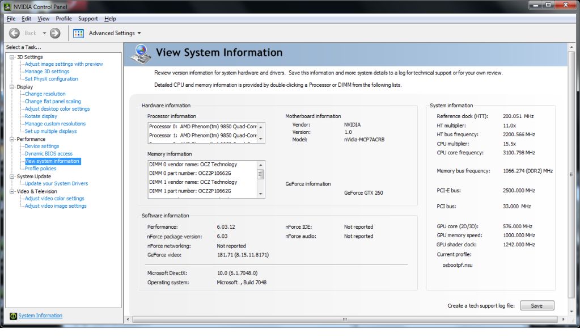Open Set PhysX configuration
The width and height of the screenshot is (580, 336).
52,79
